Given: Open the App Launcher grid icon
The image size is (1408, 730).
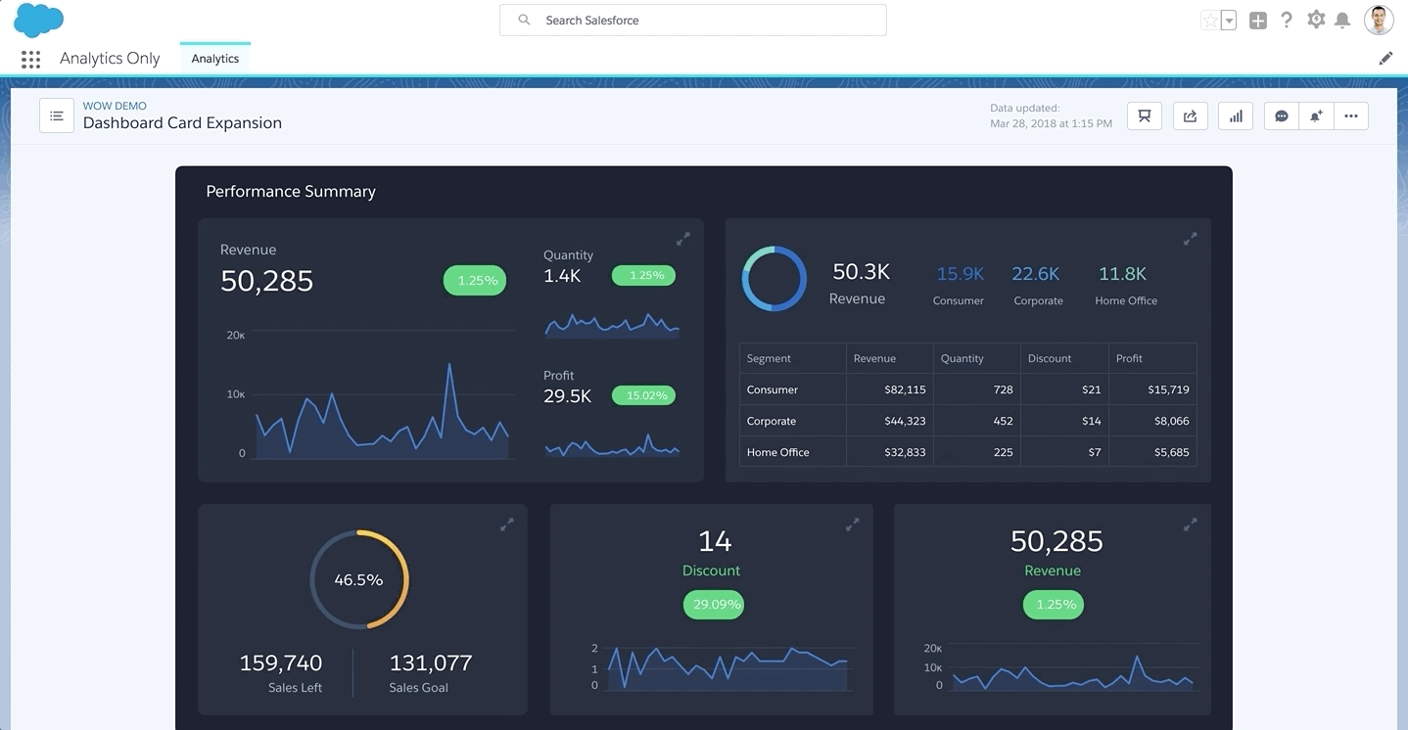Looking at the screenshot, I should coord(30,59).
